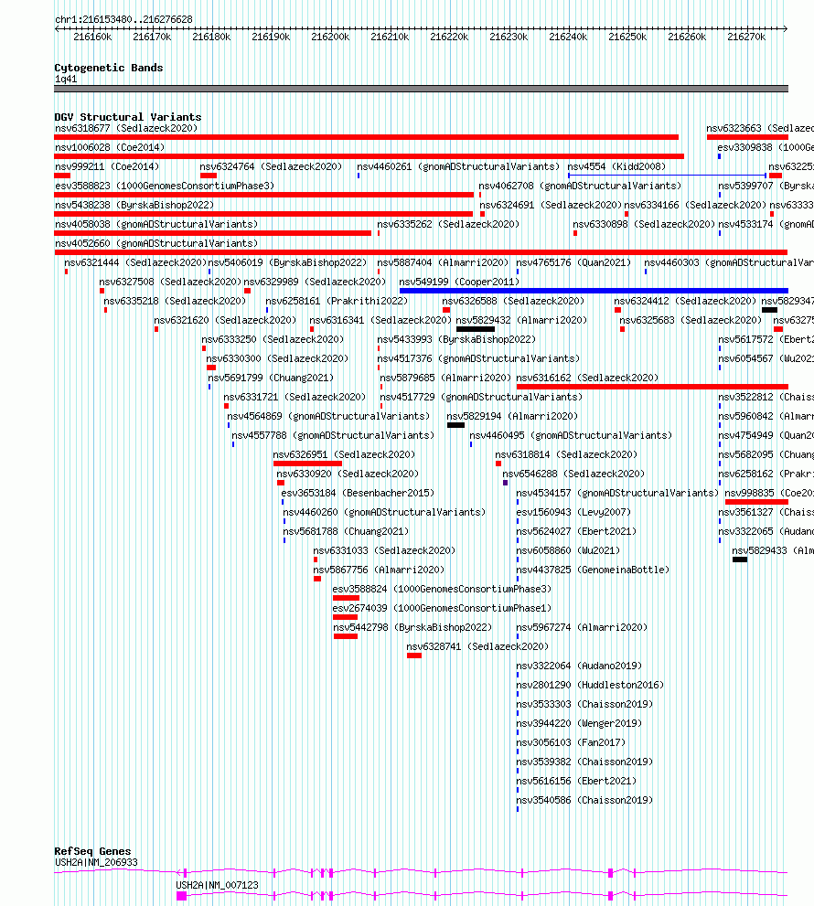
Task: Select the nsv5829194 (Almarri2020) label
Action: [512, 416]
